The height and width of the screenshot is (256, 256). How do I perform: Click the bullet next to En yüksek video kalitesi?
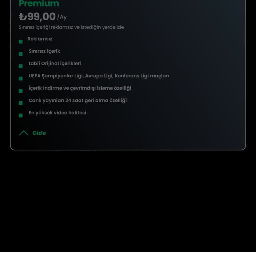21,116
